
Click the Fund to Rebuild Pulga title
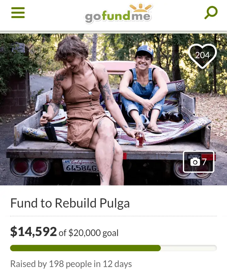pos(70,203)
